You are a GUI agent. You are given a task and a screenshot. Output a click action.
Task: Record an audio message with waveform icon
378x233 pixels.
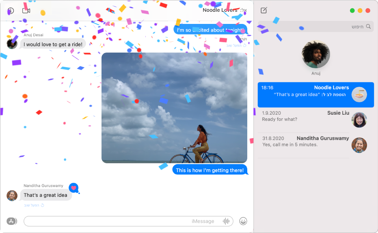pos(226,221)
